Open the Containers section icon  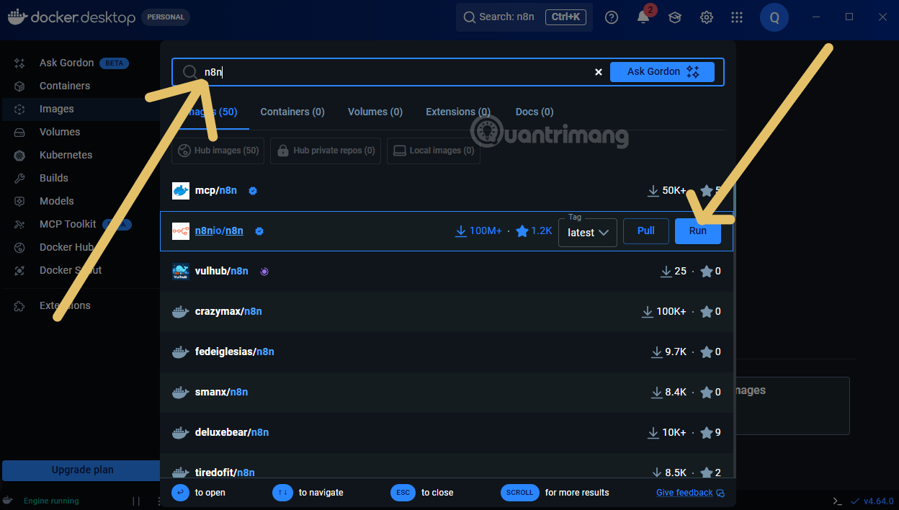coord(19,86)
